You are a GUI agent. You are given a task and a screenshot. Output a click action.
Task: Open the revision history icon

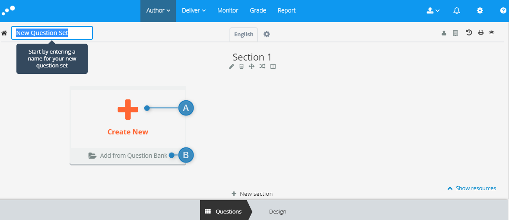point(469,32)
